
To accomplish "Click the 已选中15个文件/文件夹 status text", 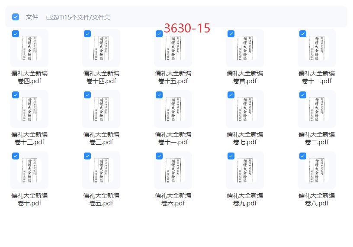I will (78, 17).
